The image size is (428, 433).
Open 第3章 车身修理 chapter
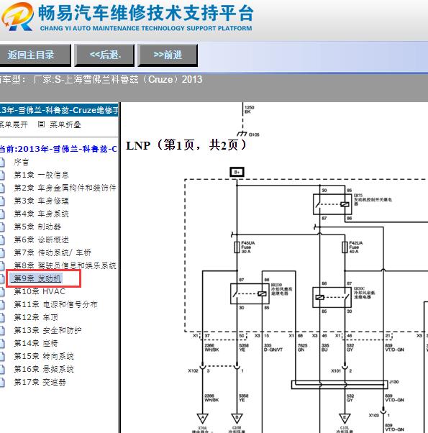41,201
